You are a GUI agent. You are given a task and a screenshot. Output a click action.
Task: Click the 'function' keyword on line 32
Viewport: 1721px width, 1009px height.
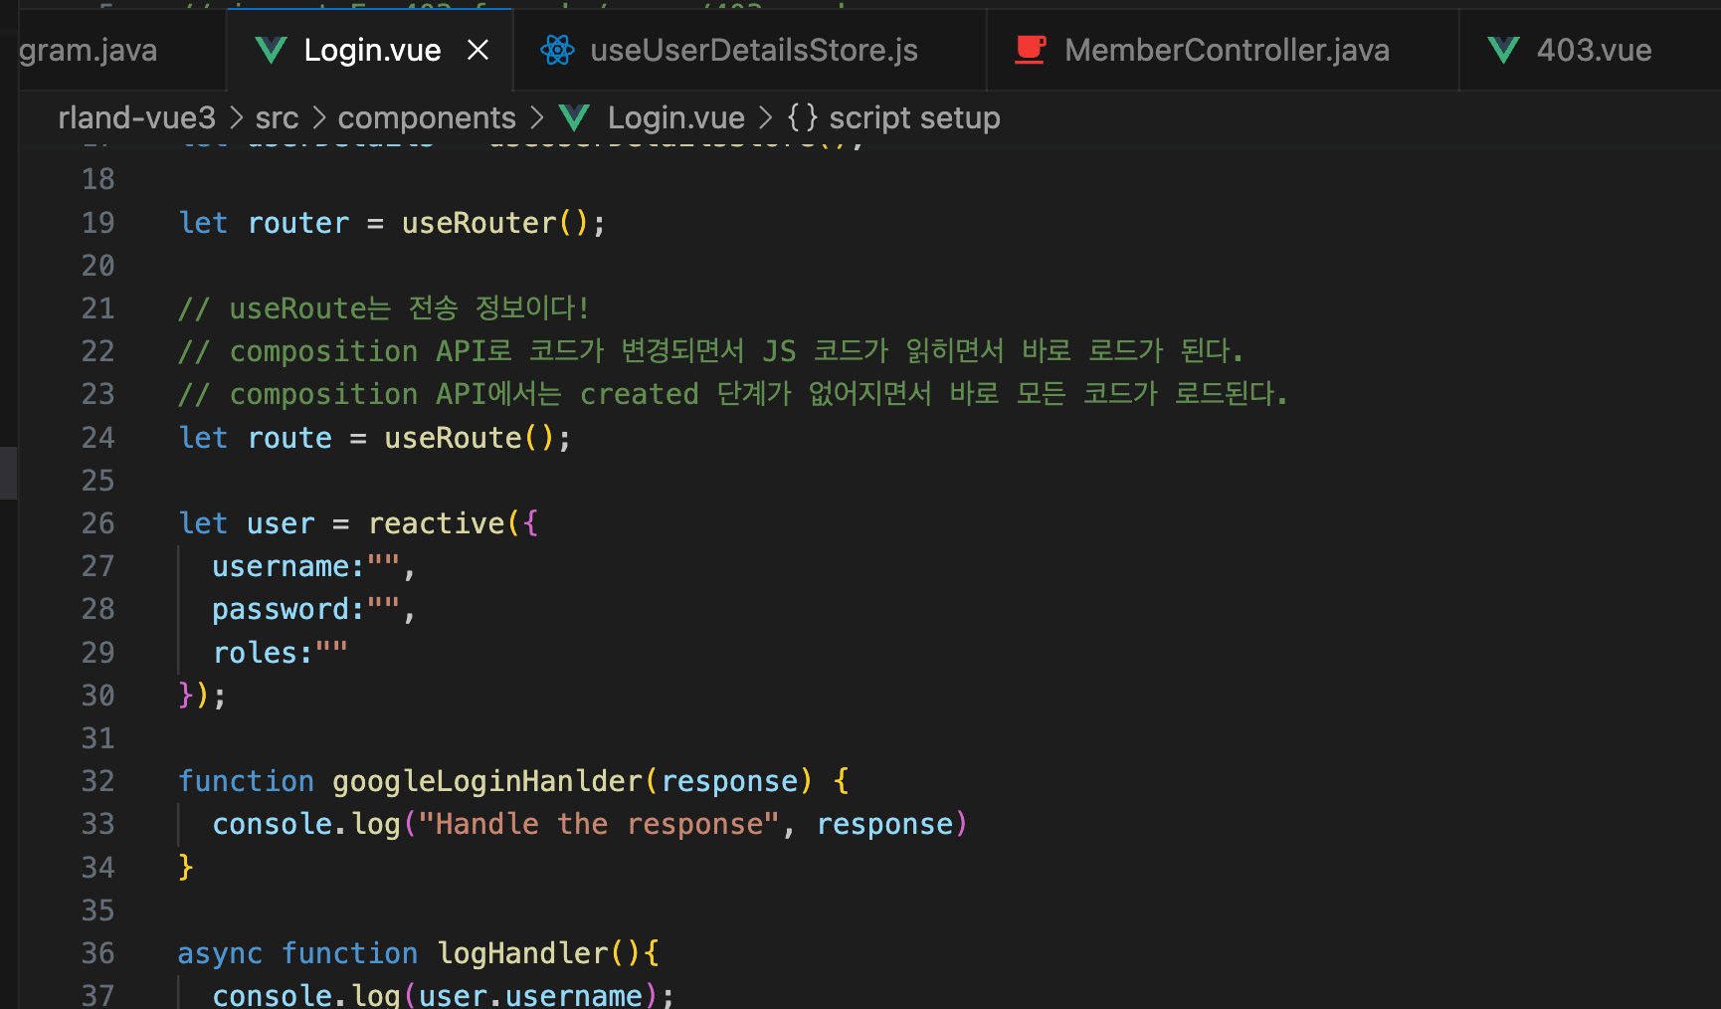(x=246, y=781)
